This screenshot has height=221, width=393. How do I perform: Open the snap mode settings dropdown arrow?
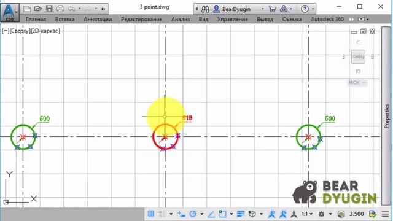[171, 214]
